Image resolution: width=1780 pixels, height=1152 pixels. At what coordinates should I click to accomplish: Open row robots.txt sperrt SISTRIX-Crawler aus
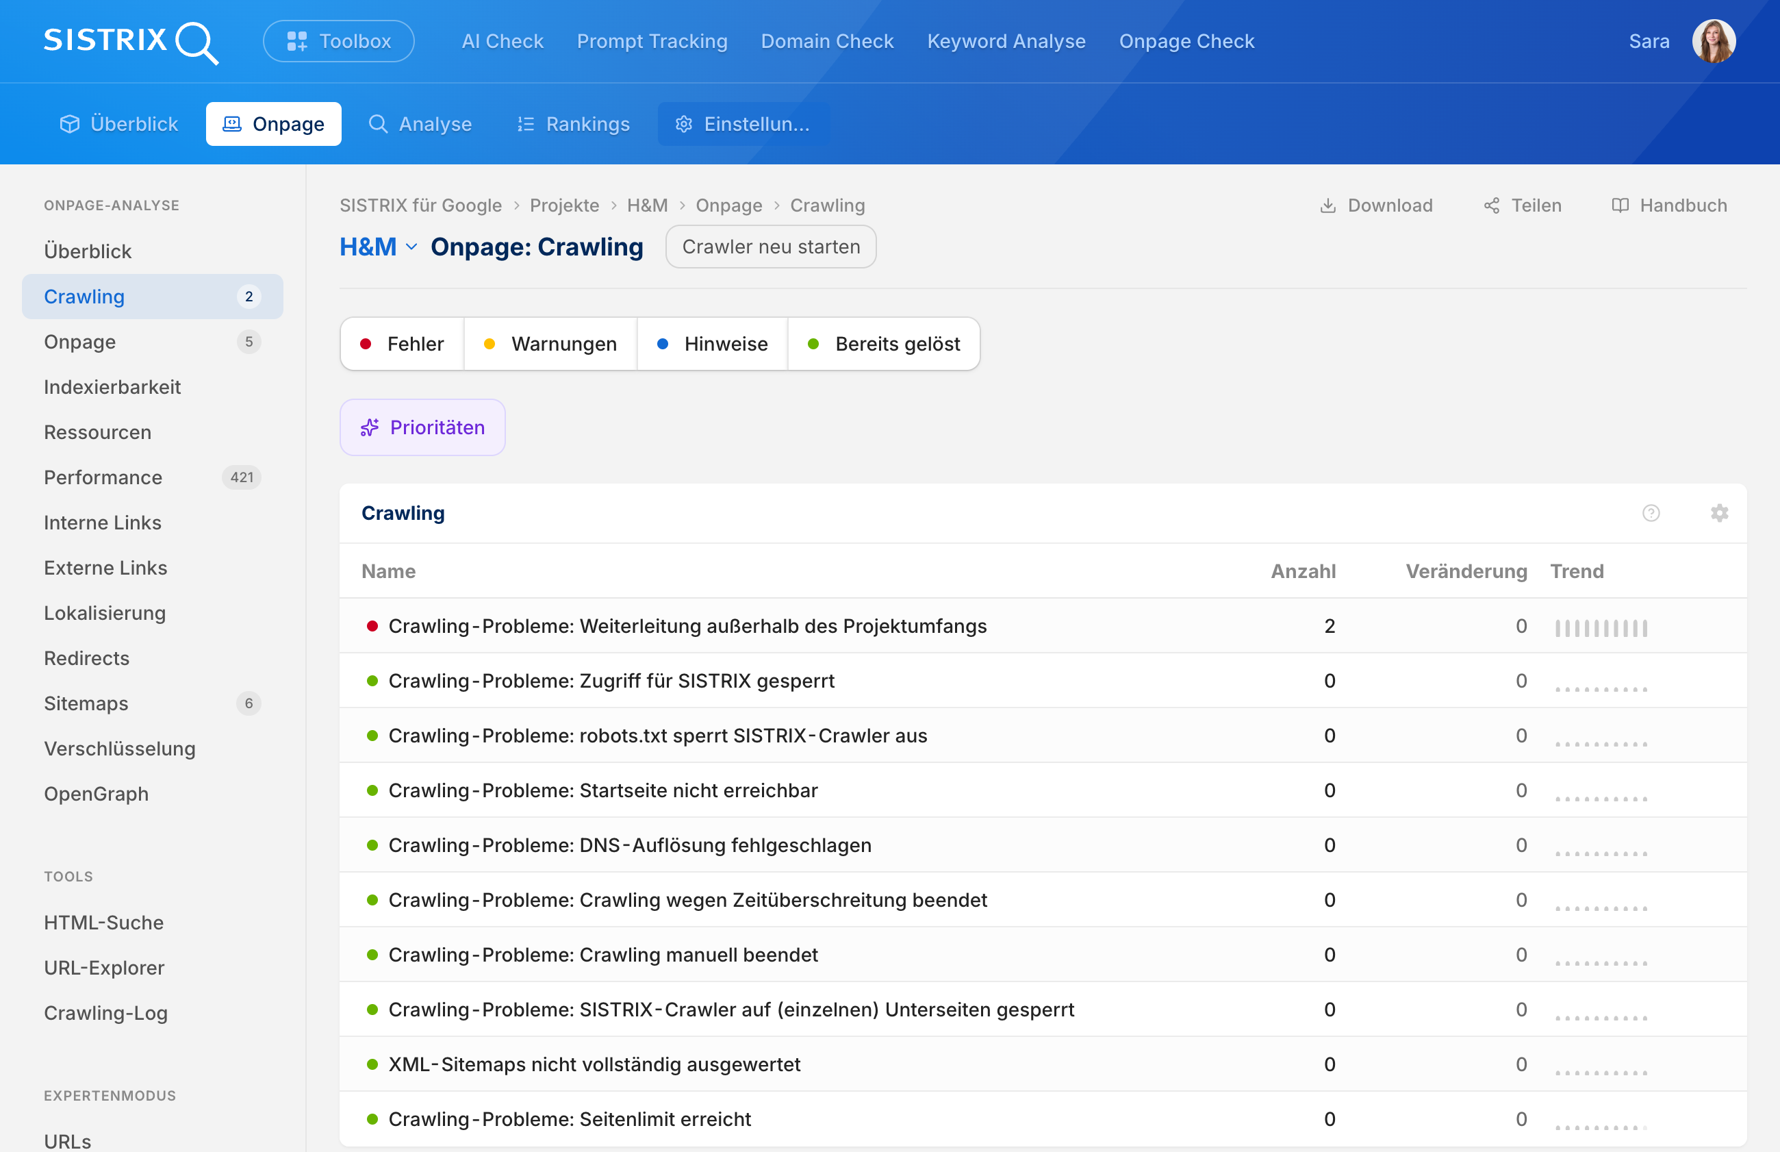click(x=1043, y=736)
